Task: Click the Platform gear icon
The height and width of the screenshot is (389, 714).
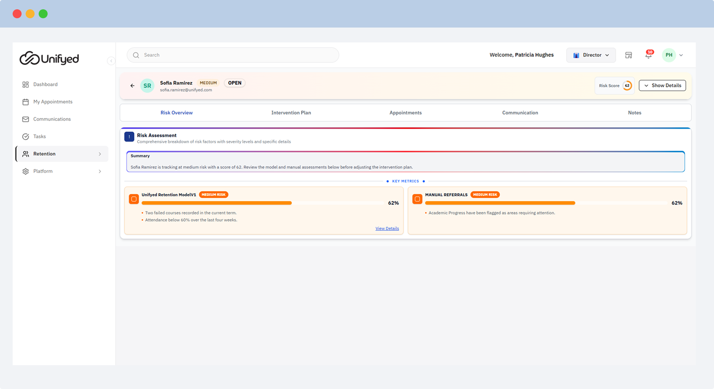Action: coord(26,171)
